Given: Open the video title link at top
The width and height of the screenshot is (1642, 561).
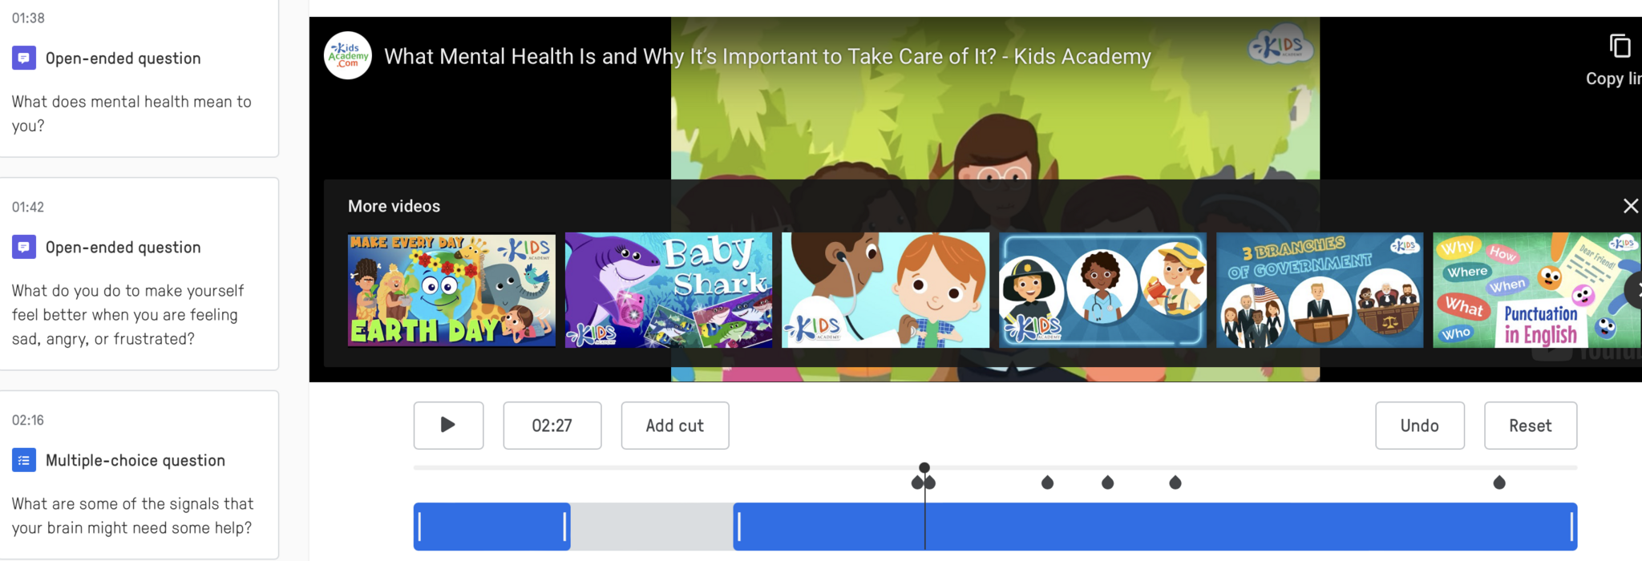Looking at the screenshot, I should tap(767, 56).
